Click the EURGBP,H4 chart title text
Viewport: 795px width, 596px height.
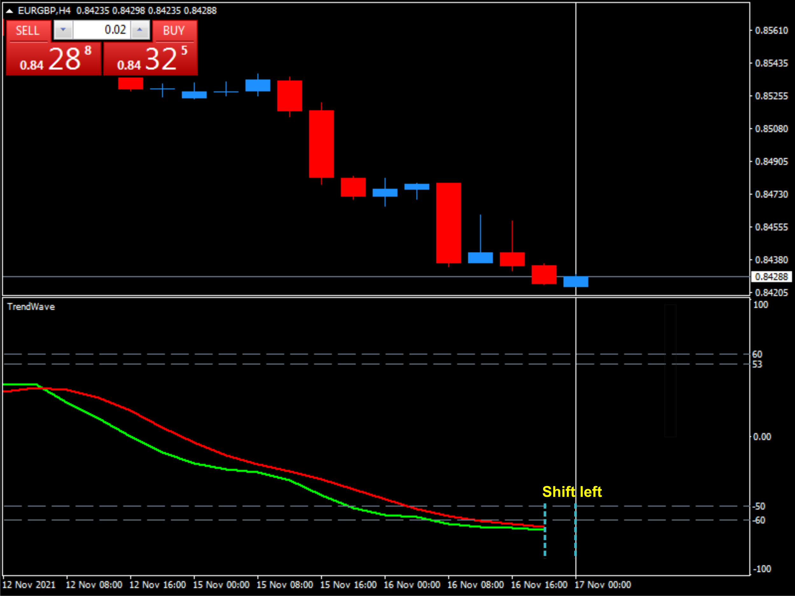[x=44, y=11]
